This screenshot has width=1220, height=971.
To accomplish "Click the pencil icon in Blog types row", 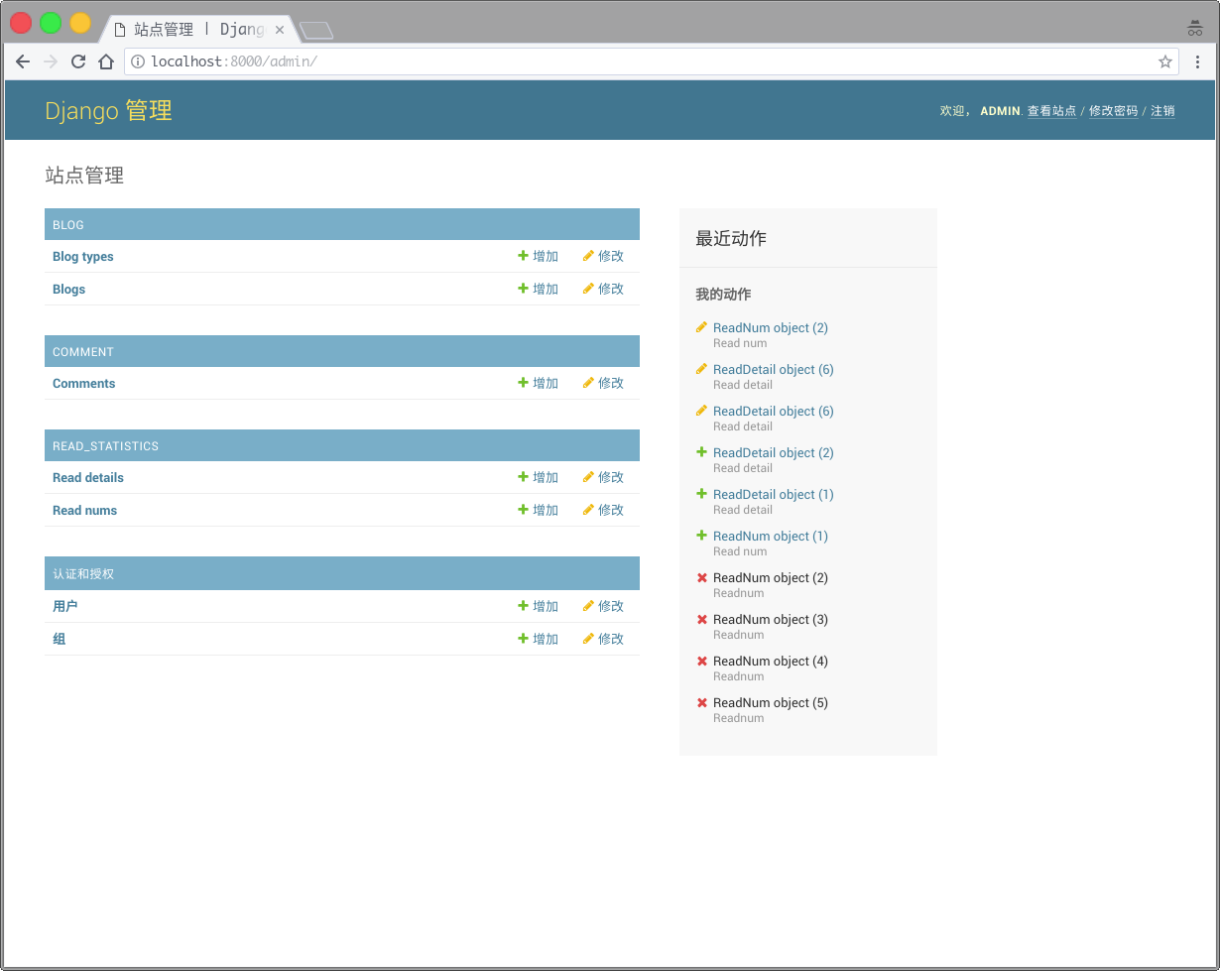I will click(x=588, y=256).
